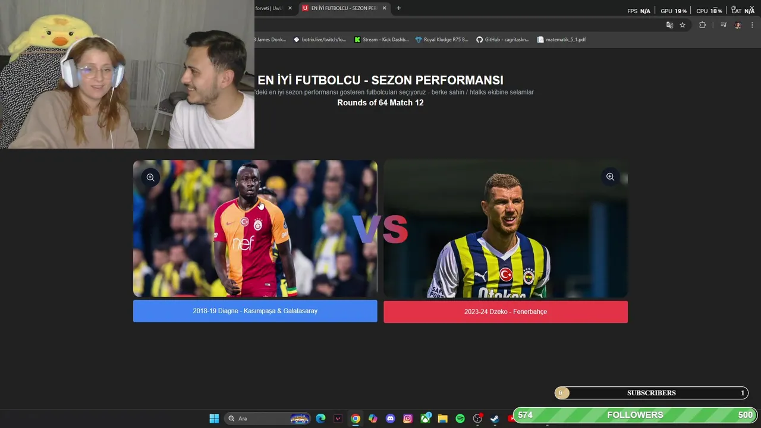Open the 'GitHub - cagritaskn...' bookmark

[x=503, y=40]
